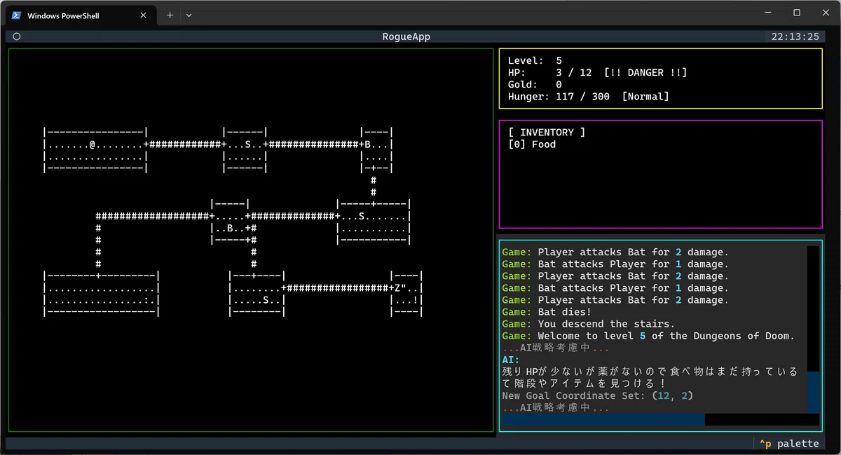Click the Z monster on the map
841x455 pixels.
[397, 287]
